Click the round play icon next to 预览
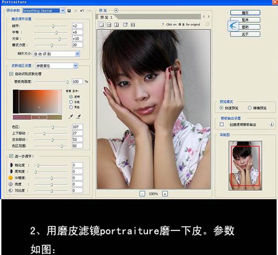The image size is (278, 255). (116, 10)
